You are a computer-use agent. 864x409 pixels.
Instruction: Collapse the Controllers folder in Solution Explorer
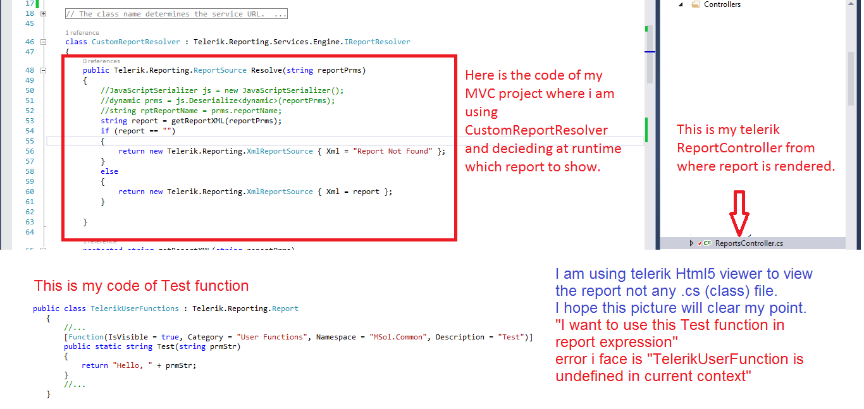[681, 4]
